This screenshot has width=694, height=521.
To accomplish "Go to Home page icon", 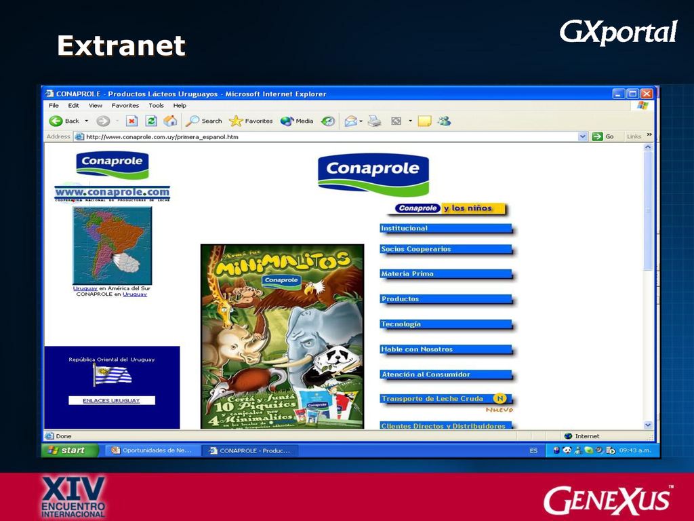I will pyautogui.click(x=170, y=121).
